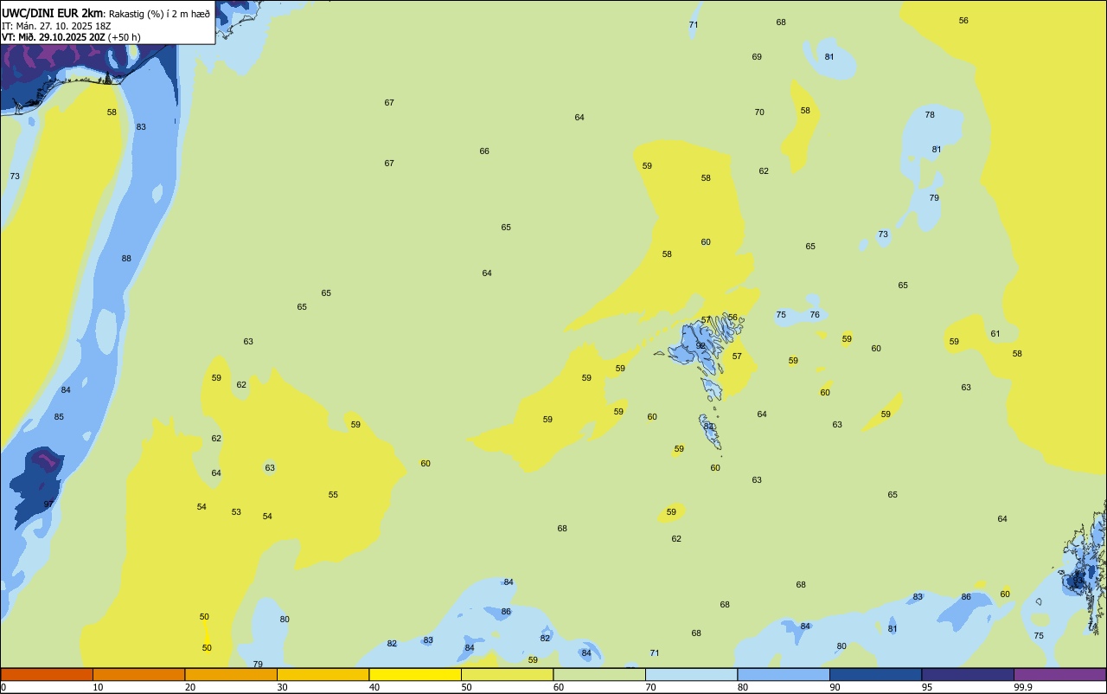Select the valid time line "VT: Mið. 29.10.2025 20Z"

54,37
